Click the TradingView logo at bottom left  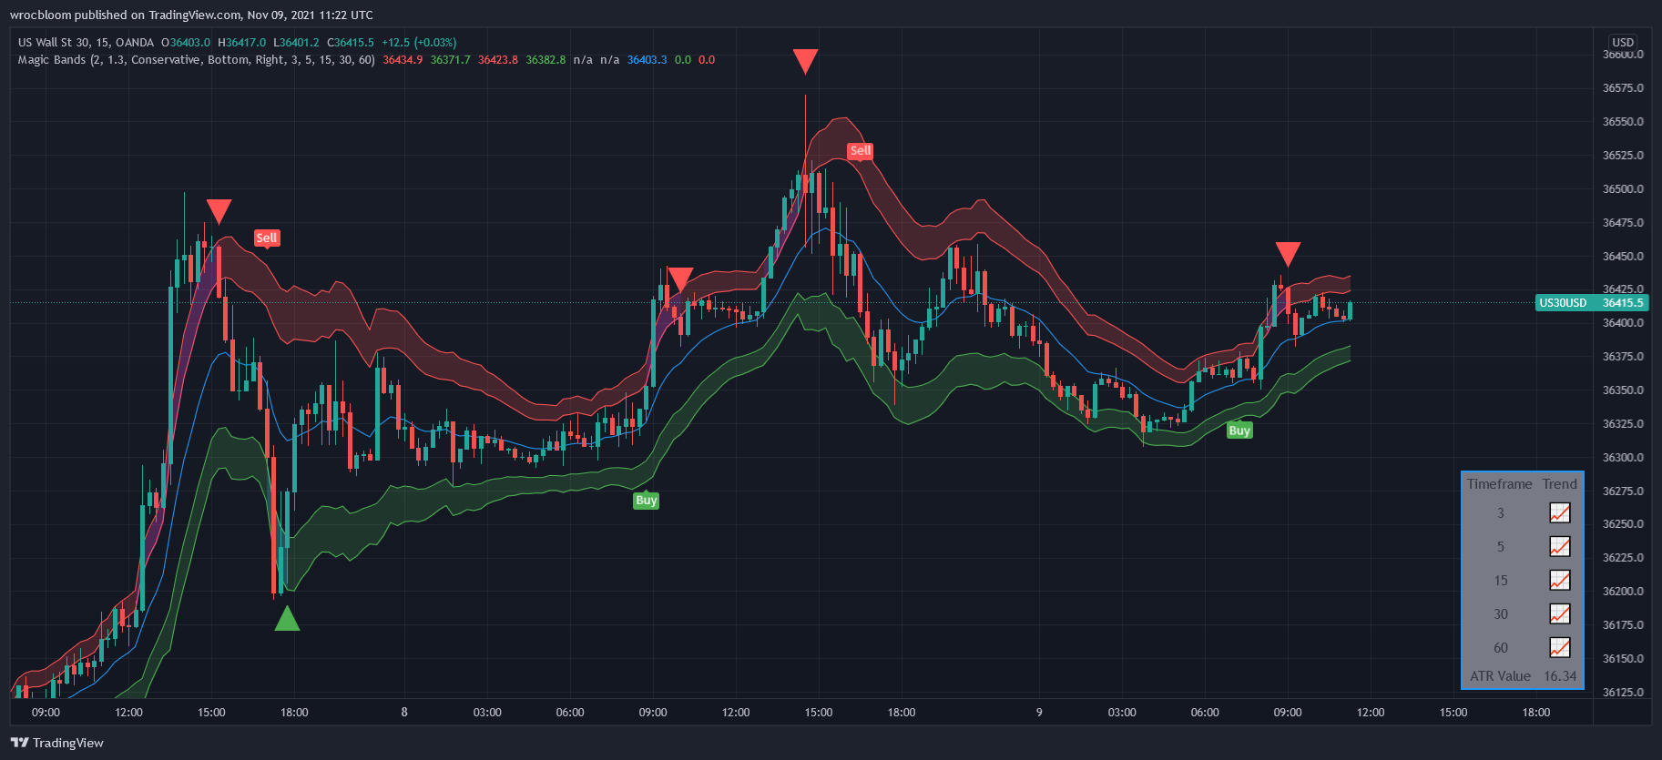coord(57,743)
